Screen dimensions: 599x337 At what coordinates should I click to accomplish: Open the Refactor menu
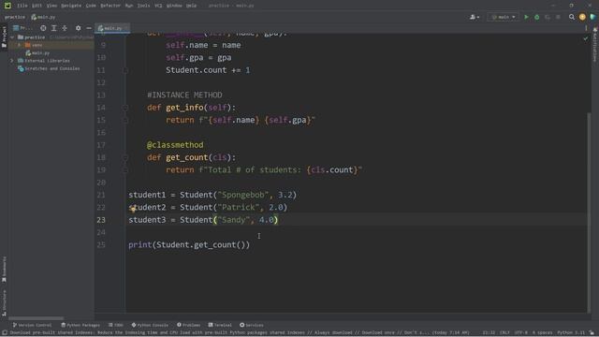[110, 6]
